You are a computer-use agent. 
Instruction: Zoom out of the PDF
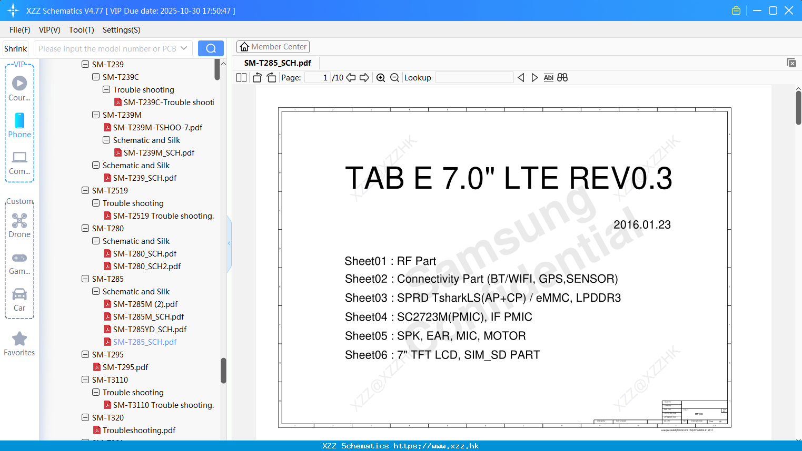394,77
